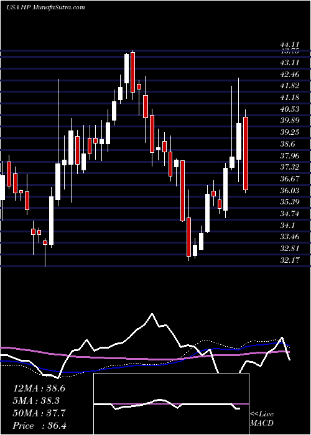The image size is (311, 435).
Task: Click the '<<Live MACD' label
Action: point(262,419)
